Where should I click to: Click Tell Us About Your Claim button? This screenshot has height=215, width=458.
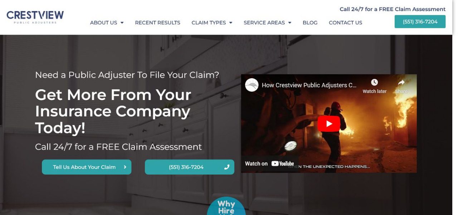[87, 167]
